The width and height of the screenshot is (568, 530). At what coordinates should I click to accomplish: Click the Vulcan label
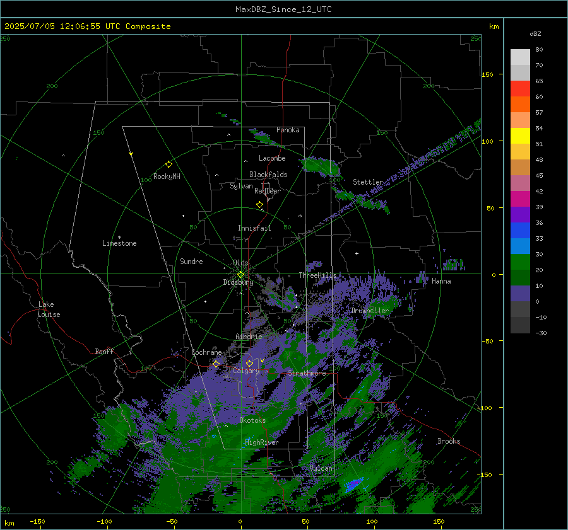(321, 468)
